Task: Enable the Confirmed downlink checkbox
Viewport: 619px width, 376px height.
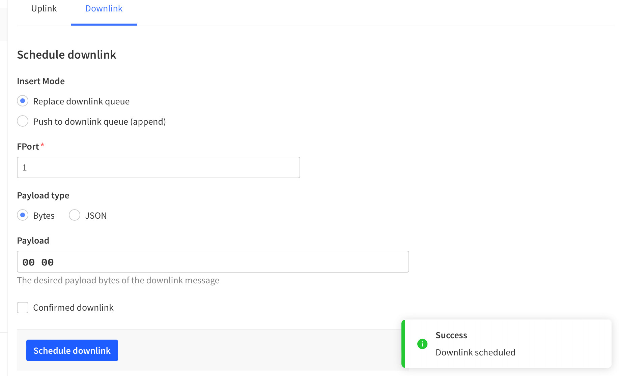Action: pos(23,308)
